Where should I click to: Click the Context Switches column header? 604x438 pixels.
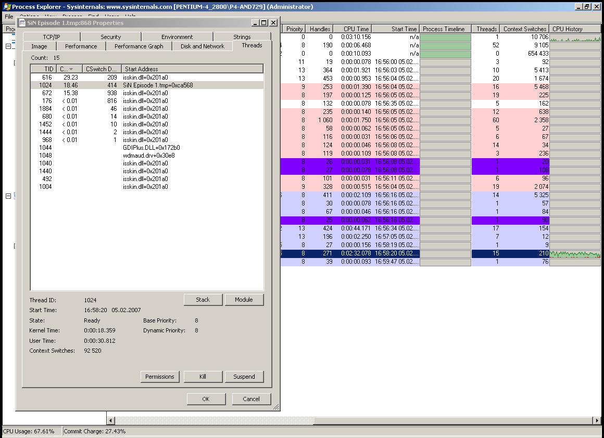pyautogui.click(x=524, y=29)
